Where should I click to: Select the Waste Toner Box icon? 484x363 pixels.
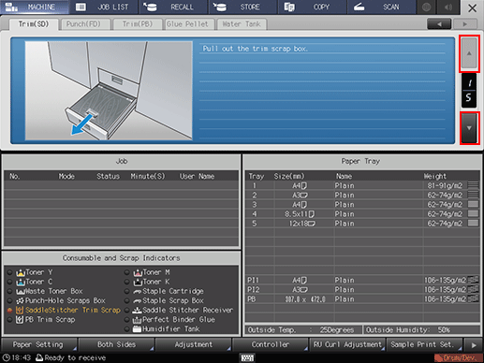coord(21,292)
